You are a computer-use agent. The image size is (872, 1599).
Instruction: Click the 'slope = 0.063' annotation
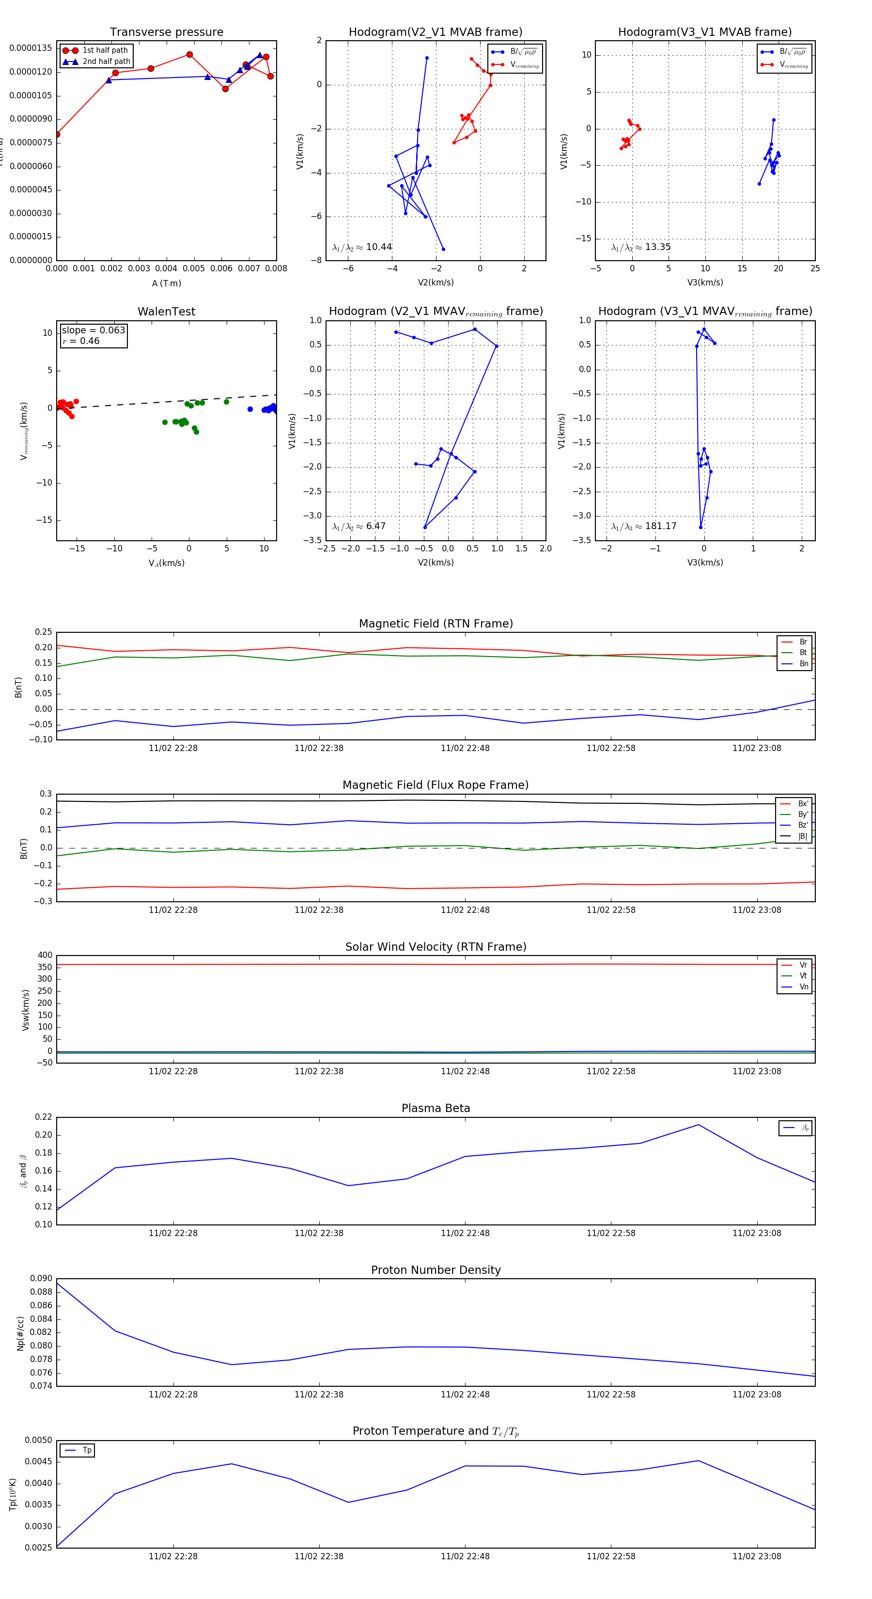coord(93,330)
